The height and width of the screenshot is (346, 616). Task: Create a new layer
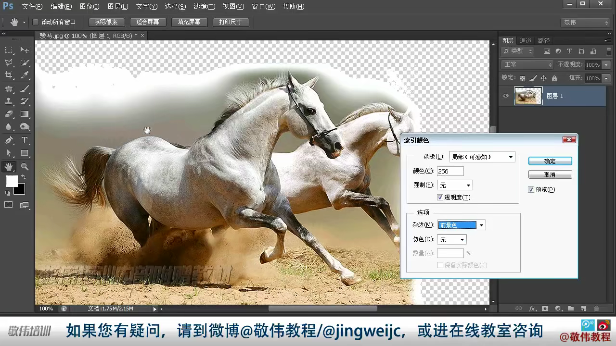point(583,309)
